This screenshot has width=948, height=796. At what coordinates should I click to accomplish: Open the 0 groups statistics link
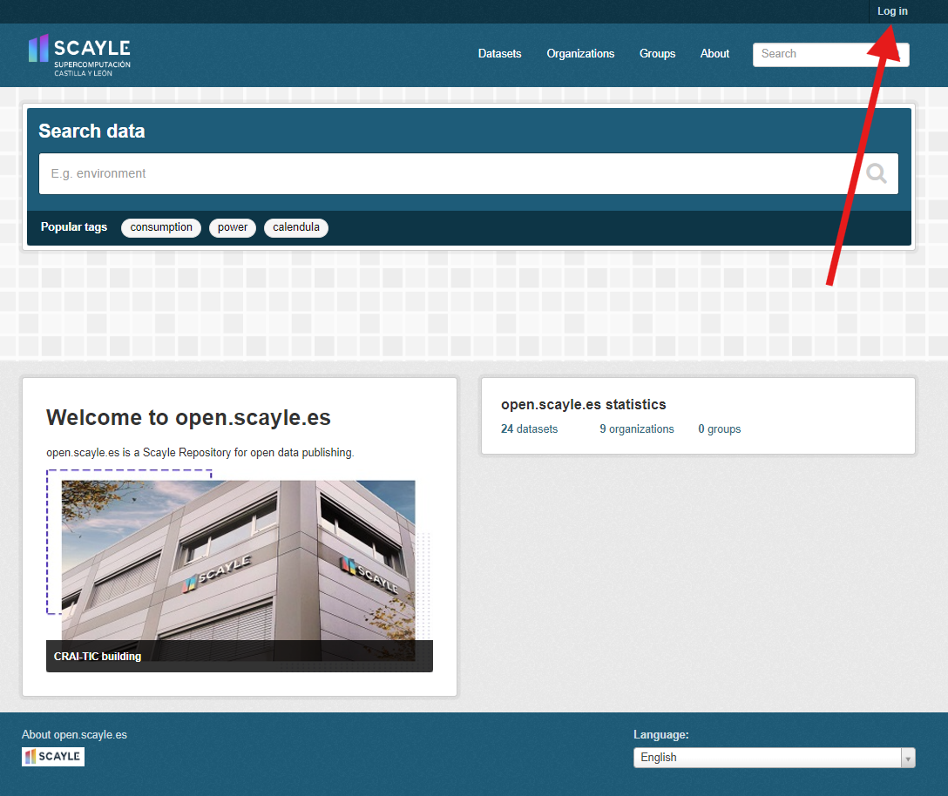(720, 429)
